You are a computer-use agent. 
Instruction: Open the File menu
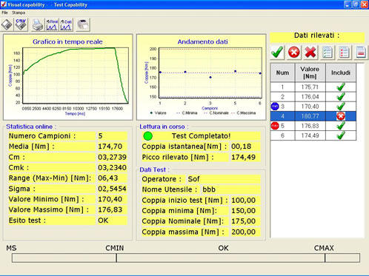click(4, 13)
